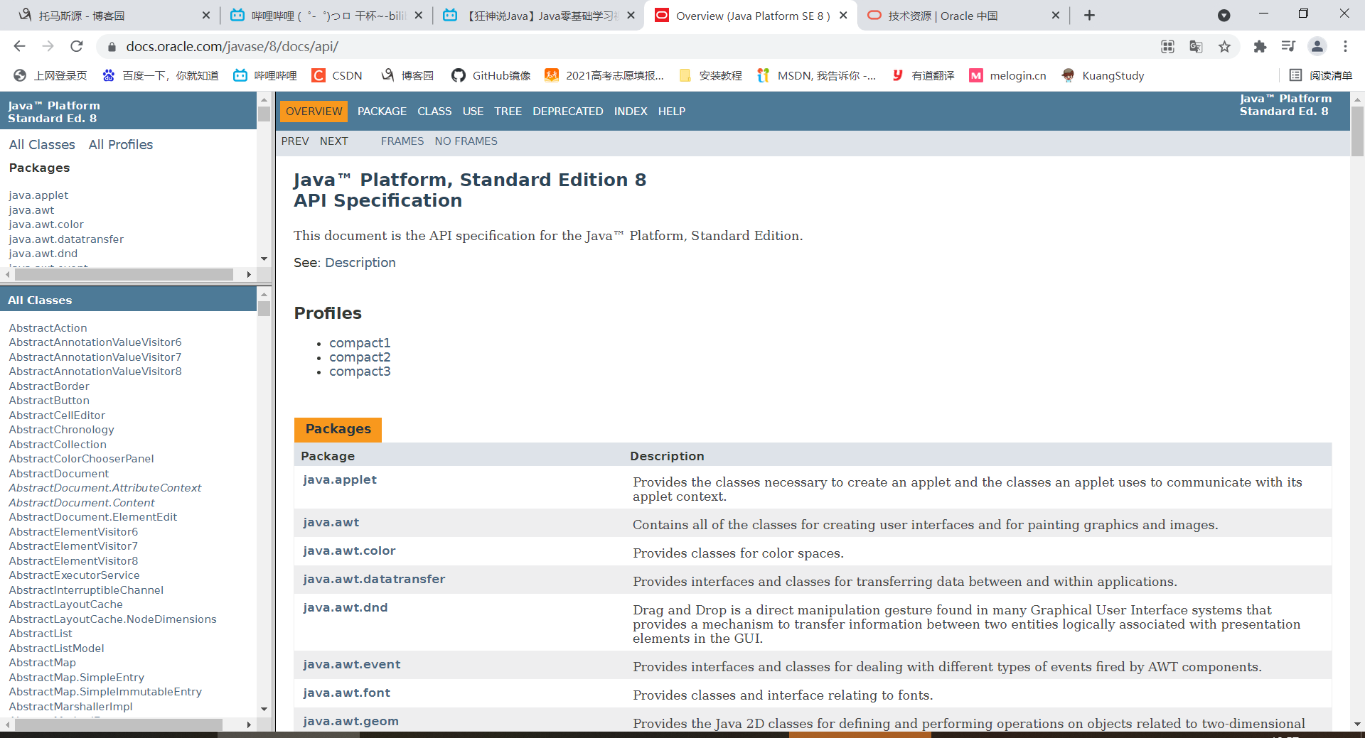The image size is (1365, 738).
Task: Click the site lock icon
Action: coord(111,47)
